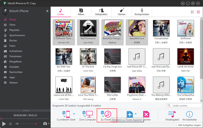Switch to the Lieder tab
This screenshot has width=203, height=128.
[61, 12]
